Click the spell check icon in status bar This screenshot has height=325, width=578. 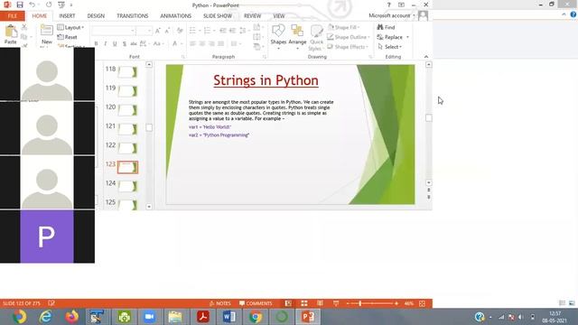51,303
